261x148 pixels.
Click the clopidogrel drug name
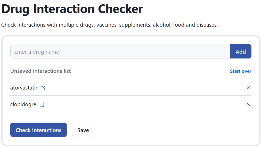(x=24, y=104)
